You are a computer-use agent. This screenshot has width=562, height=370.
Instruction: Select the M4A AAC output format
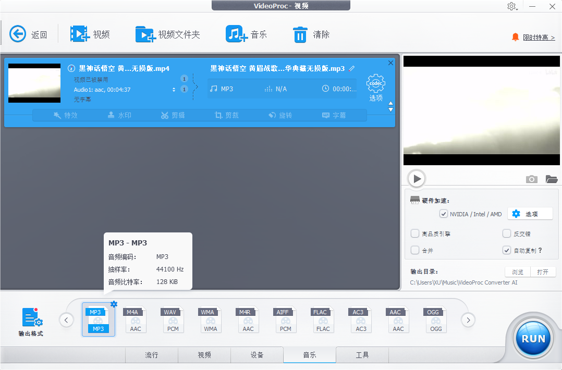[136, 319]
